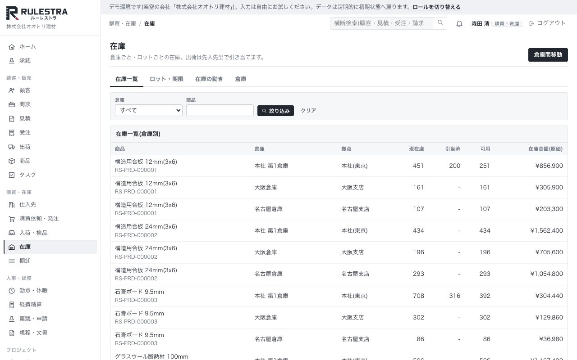Image resolution: width=577 pixels, height=360 pixels.
Task: Click the 勤怠・休暇 clock icon
Action: point(12,290)
